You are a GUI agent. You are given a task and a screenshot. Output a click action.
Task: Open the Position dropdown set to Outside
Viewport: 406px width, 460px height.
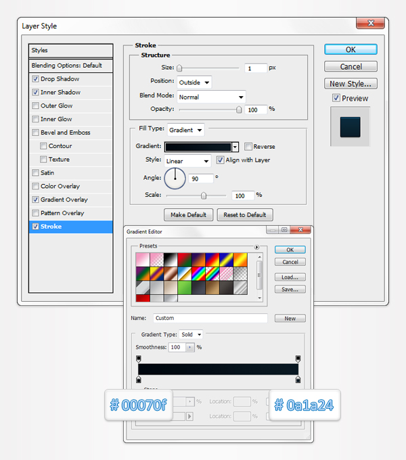click(x=194, y=82)
